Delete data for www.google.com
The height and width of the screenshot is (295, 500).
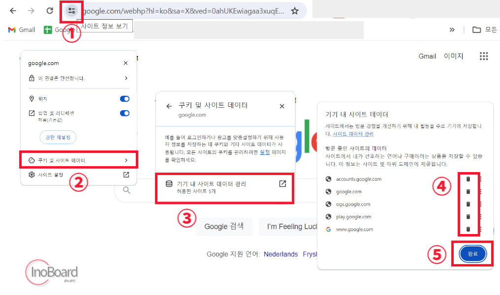click(x=468, y=230)
